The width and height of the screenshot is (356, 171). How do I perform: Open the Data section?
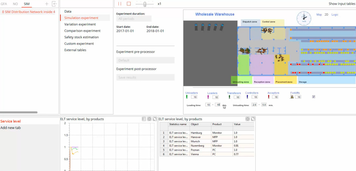(x=68, y=11)
